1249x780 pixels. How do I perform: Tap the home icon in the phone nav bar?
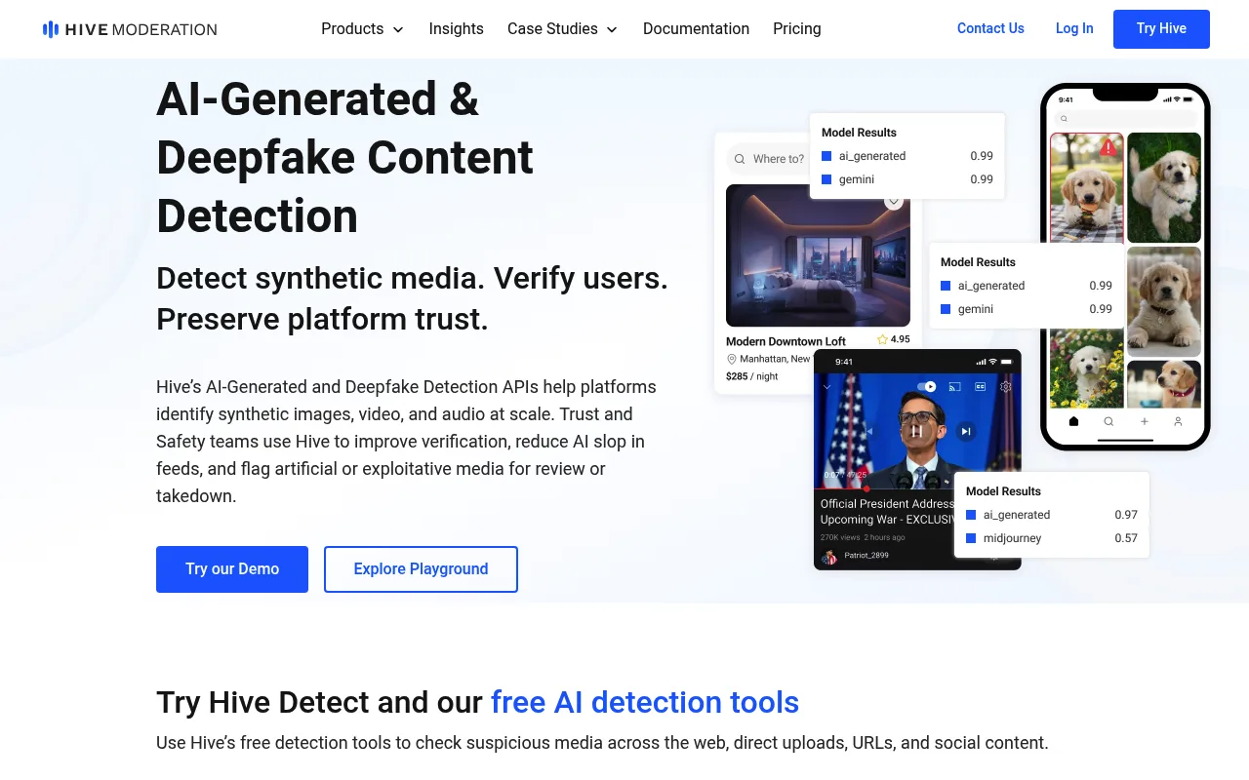(1074, 421)
